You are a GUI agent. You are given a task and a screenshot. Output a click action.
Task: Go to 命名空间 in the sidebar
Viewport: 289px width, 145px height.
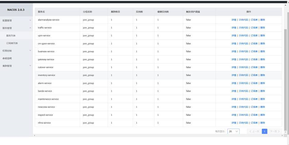pos(7,58)
